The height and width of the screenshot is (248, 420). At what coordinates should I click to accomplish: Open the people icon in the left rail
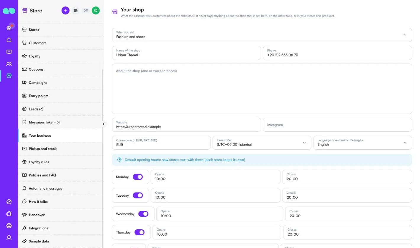[9, 64]
